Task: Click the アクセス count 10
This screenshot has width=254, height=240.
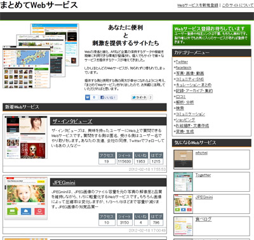Action: click(107, 222)
